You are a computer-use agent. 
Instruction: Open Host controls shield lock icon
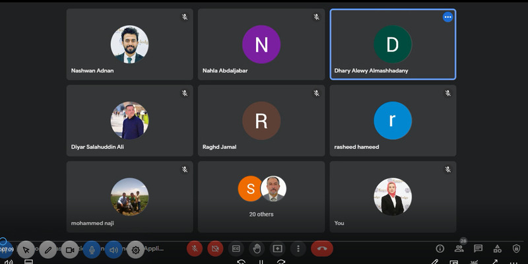(516, 249)
